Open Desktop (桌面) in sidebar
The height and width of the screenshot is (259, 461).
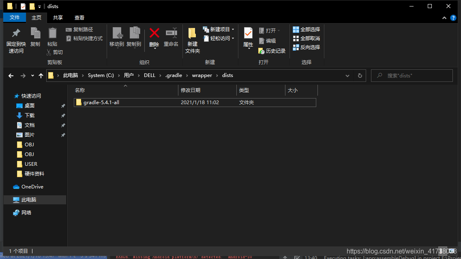[26, 106]
